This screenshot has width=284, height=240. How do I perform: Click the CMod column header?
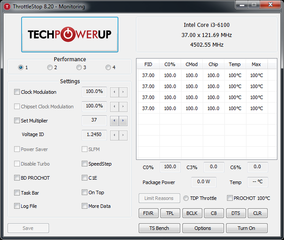[192, 64]
